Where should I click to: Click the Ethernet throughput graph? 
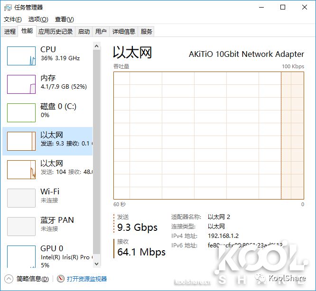(209, 136)
